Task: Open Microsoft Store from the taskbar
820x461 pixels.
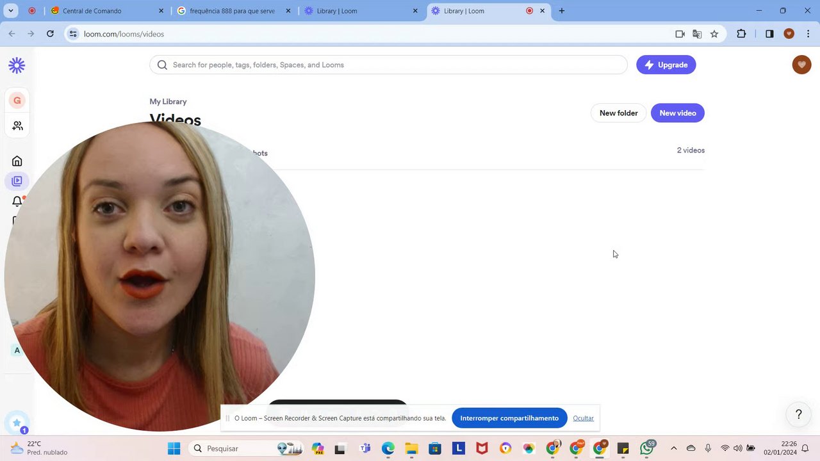Action: coord(434,448)
